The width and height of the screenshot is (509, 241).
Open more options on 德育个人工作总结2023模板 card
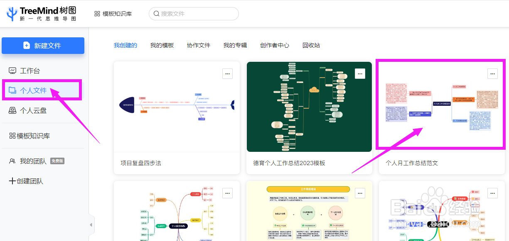tap(360, 73)
